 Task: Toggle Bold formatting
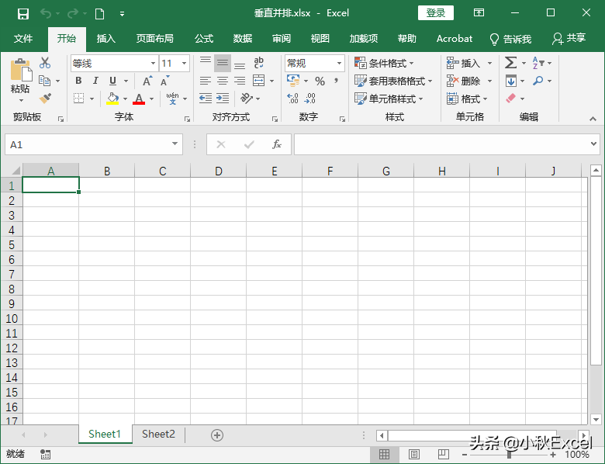coord(78,81)
